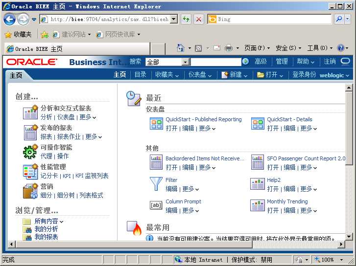The width and height of the screenshot is (356, 266).
Task: Click the Backordered Items Not Received report icon
Action: click(156, 162)
